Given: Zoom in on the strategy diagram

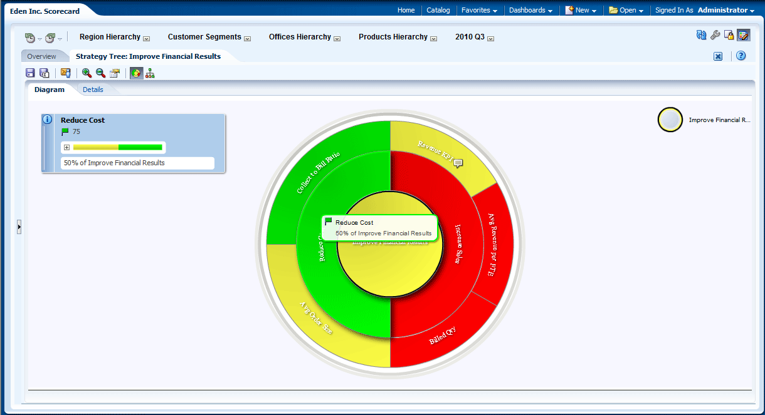Looking at the screenshot, I should coord(87,73).
